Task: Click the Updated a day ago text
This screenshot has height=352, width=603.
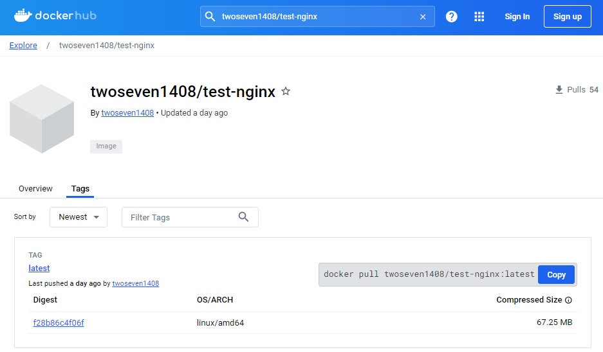Action: tap(194, 113)
